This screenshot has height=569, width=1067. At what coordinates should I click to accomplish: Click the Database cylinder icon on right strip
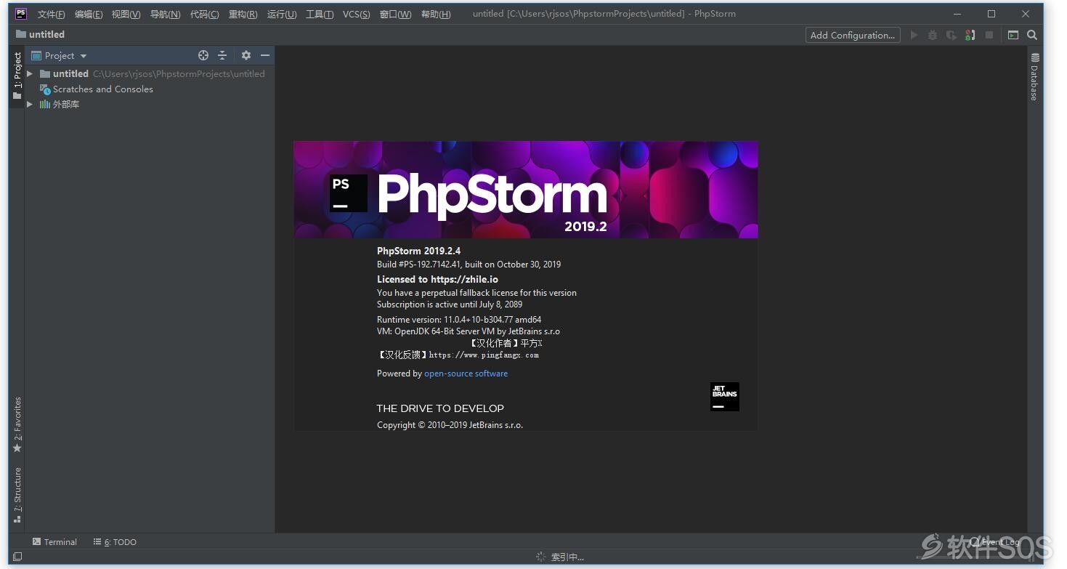tap(1035, 57)
